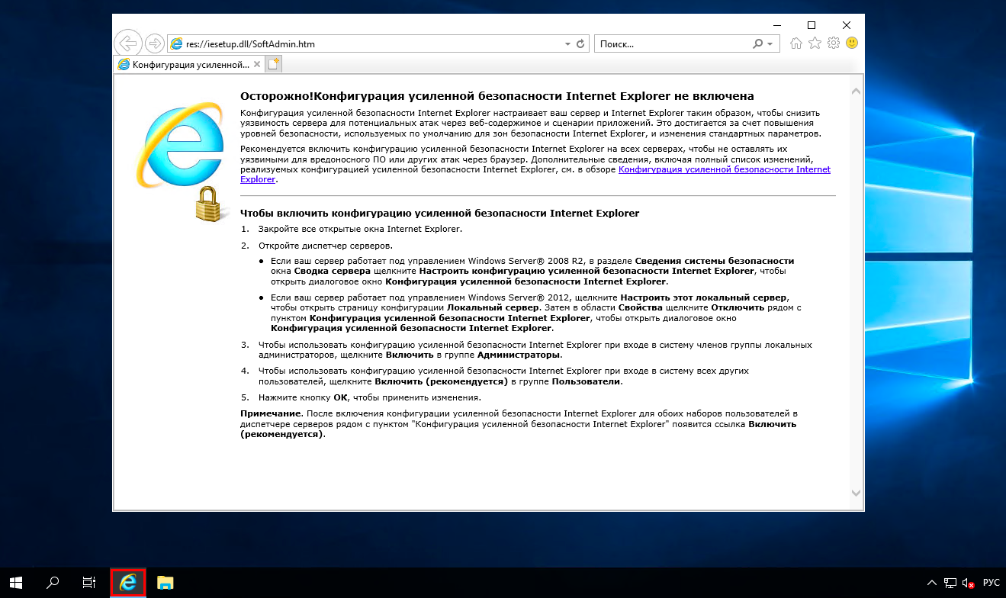Click the step Закройте все открытые окна Internet Explorer
The height and width of the screenshot is (598, 1006).
361,229
